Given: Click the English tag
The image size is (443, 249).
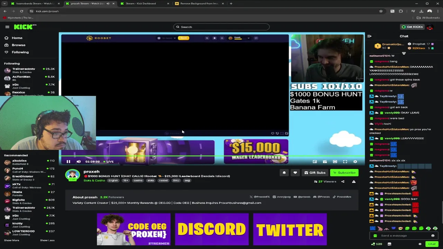Looking at the screenshot, I should [113, 181].
